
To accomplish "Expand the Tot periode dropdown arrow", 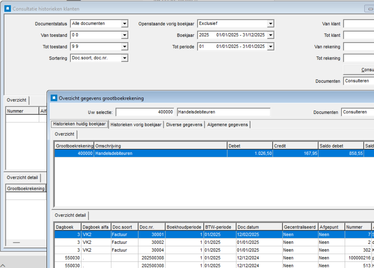I will point(270,47).
